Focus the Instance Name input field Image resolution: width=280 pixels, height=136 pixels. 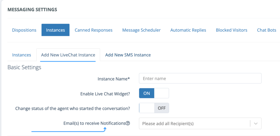point(200,78)
